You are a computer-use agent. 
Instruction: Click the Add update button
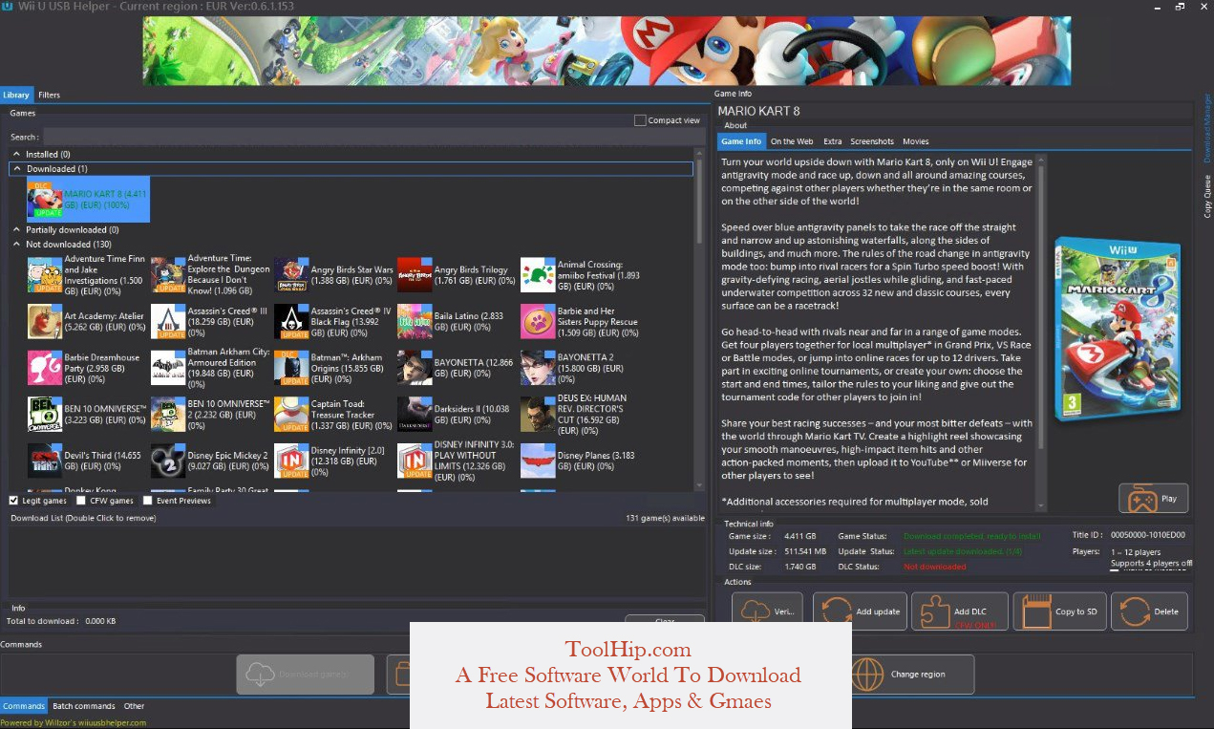(860, 611)
